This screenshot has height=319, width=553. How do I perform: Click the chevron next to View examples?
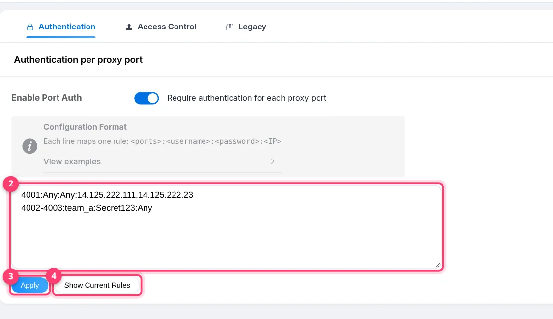(273, 161)
